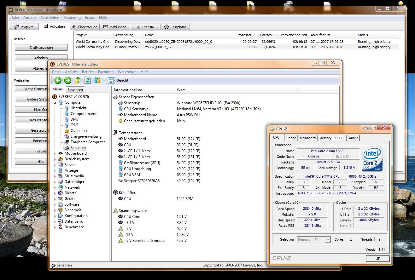The width and height of the screenshot is (415, 280).
Task: Open the Bericht report wizard icon
Action: tap(111, 80)
